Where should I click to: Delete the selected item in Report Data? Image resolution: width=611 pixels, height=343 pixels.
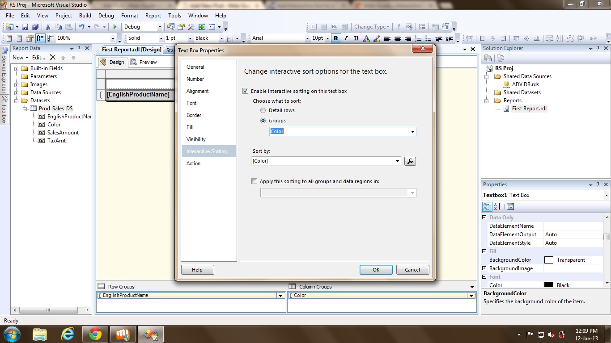click(x=52, y=58)
